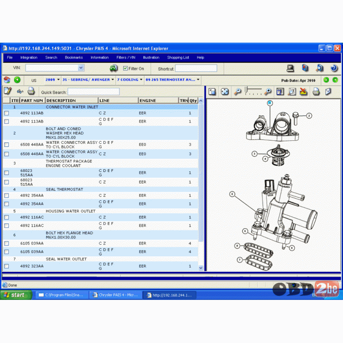Check 68023 515AA row with line C Z
Viewport: 343px width, 343px height.
coord(7,182)
